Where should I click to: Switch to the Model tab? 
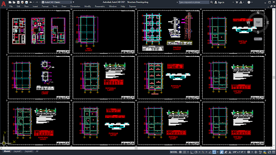pyautogui.click(x=7, y=151)
